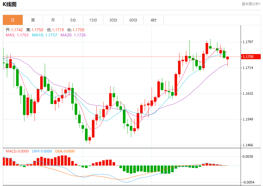Viewport: 263px width, 186px height.
Task: Click the K线图 title heading
Action: [x=10, y=4]
